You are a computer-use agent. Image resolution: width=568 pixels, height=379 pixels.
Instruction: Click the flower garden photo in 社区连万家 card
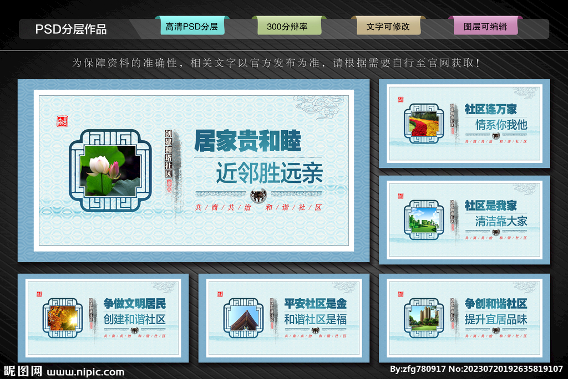(424, 124)
